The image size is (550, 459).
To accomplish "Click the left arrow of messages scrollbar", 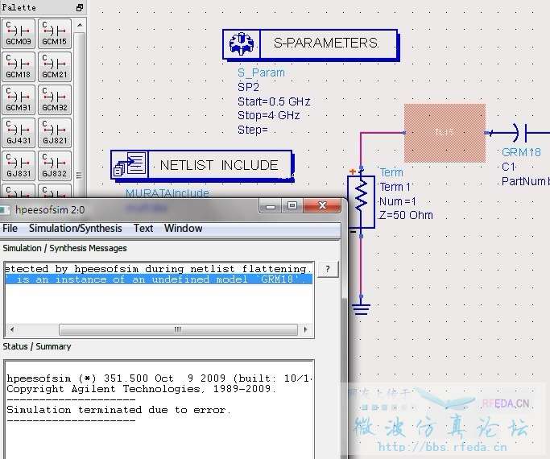I will (12, 329).
